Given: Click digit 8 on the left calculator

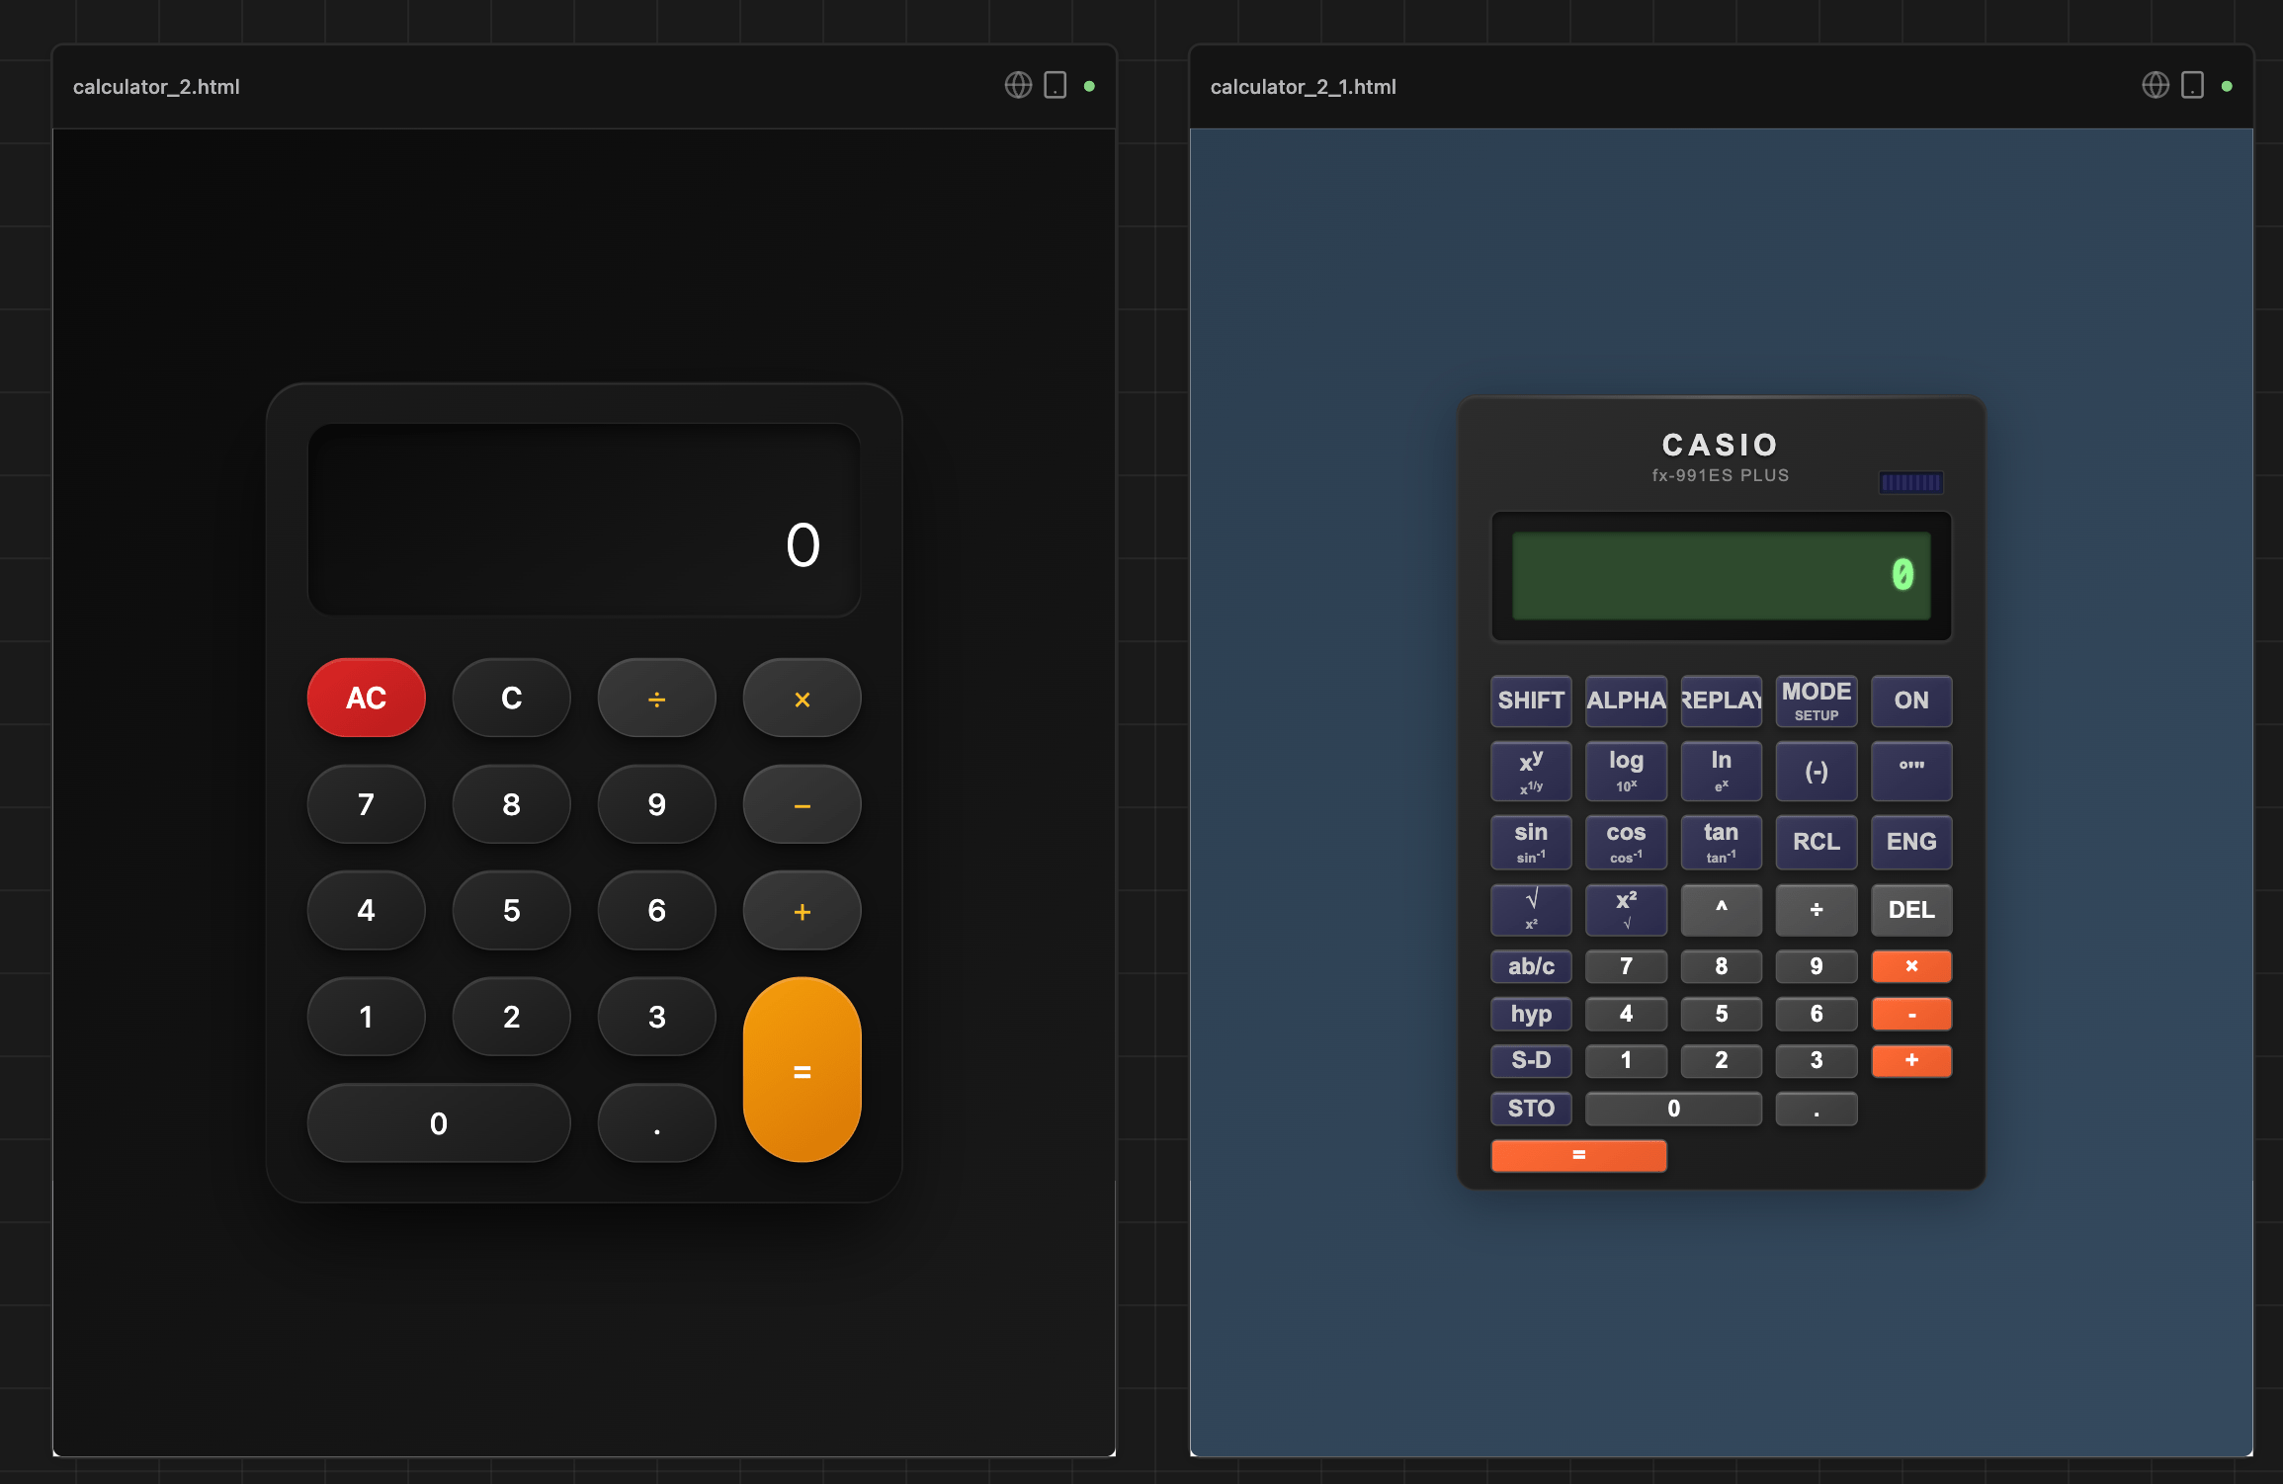Looking at the screenshot, I should pyautogui.click(x=511, y=804).
